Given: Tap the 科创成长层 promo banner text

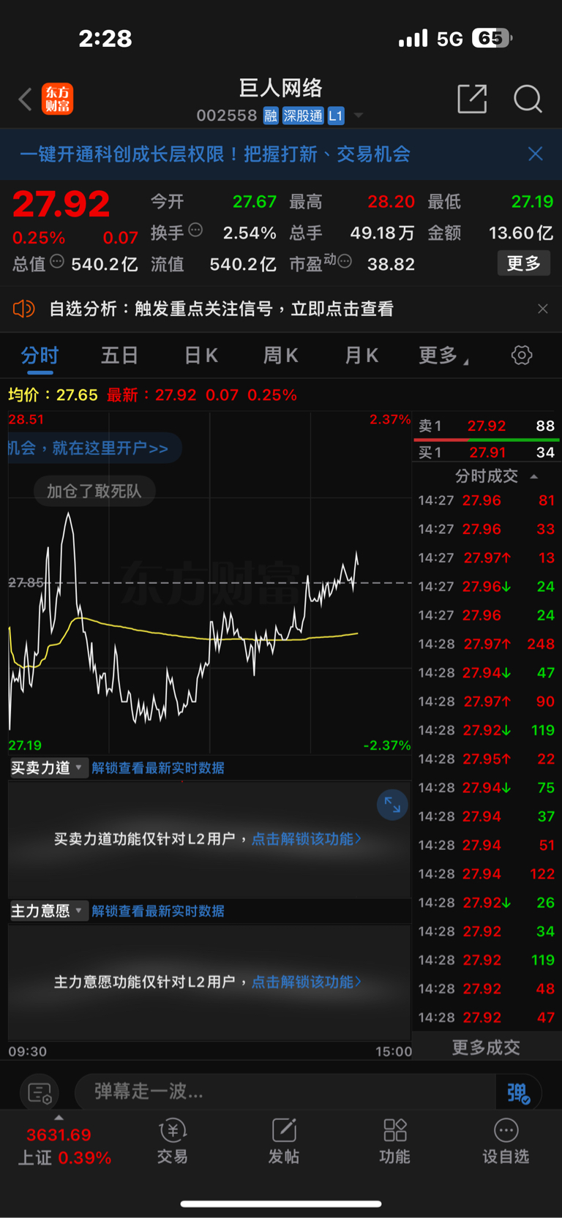Looking at the screenshot, I should tap(215, 154).
